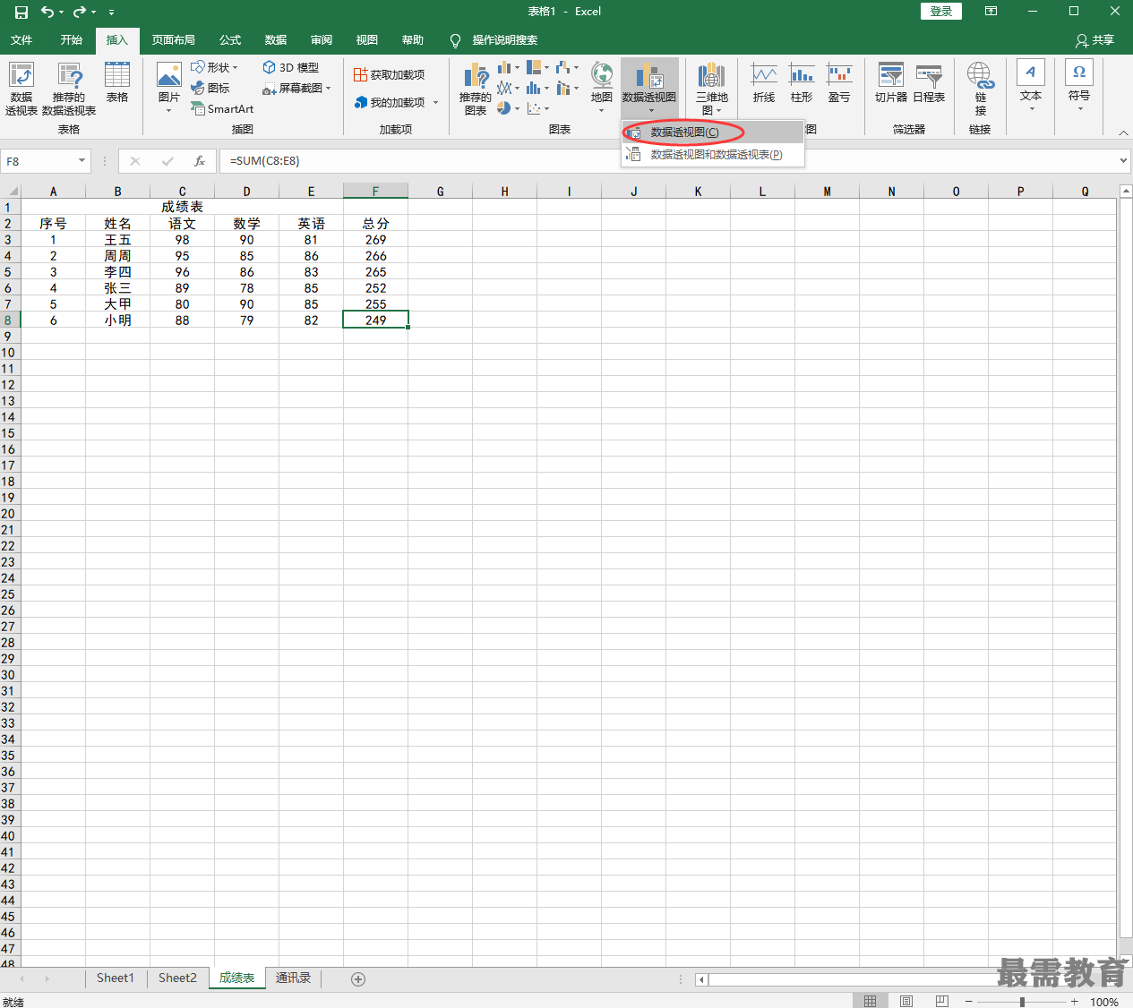Insert a 3D Model (3D 模型)
The image size is (1133, 1008).
[x=291, y=68]
